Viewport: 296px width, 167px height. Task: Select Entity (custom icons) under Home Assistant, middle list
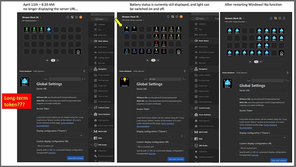click(x=204, y=126)
